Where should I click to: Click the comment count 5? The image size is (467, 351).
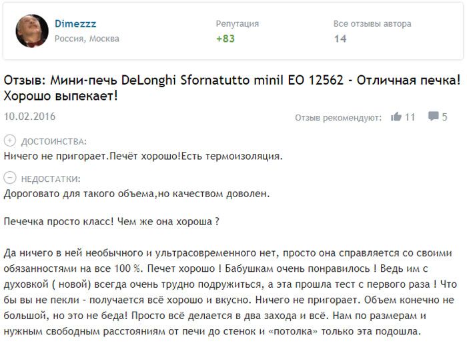[444, 117]
